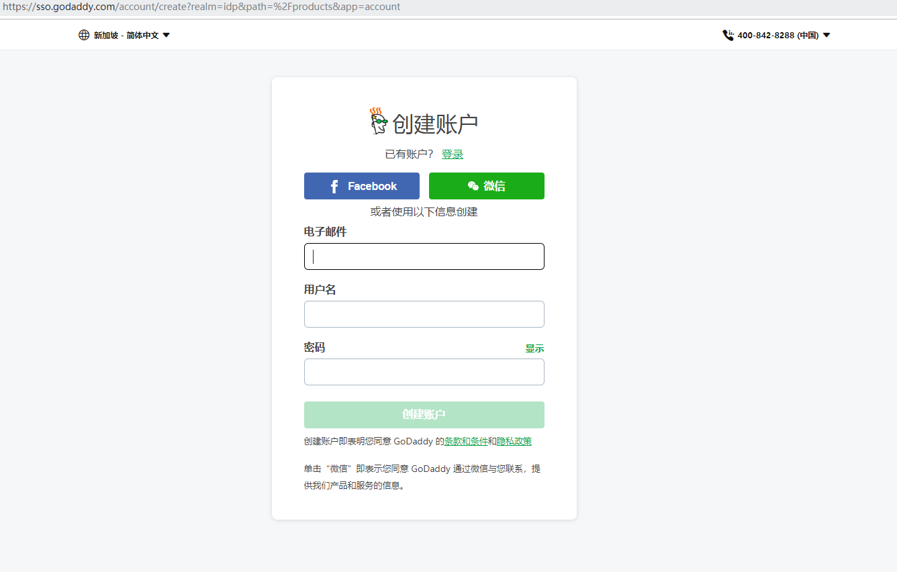Open the 登录 sign-in link
The width and height of the screenshot is (897, 572).
[x=452, y=154]
